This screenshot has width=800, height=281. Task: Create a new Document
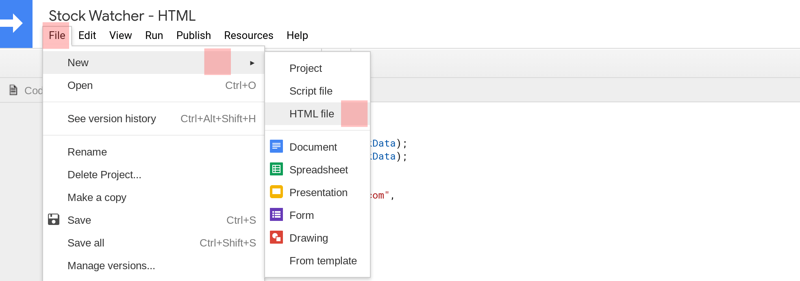[317, 147]
